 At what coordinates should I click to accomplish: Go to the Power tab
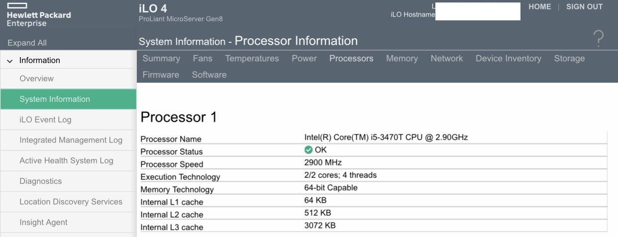pos(304,59)
